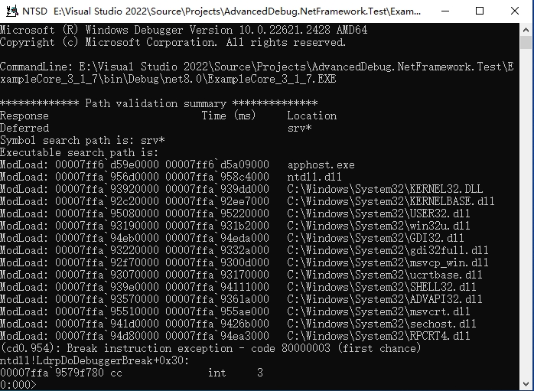534x391 pixels.
Task: Click the msvcp_win.dll module path
Action: [388, 262]
